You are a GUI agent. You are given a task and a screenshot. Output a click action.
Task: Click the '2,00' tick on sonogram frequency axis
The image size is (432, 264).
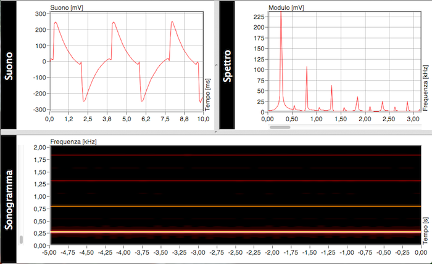tap(40, 147)
